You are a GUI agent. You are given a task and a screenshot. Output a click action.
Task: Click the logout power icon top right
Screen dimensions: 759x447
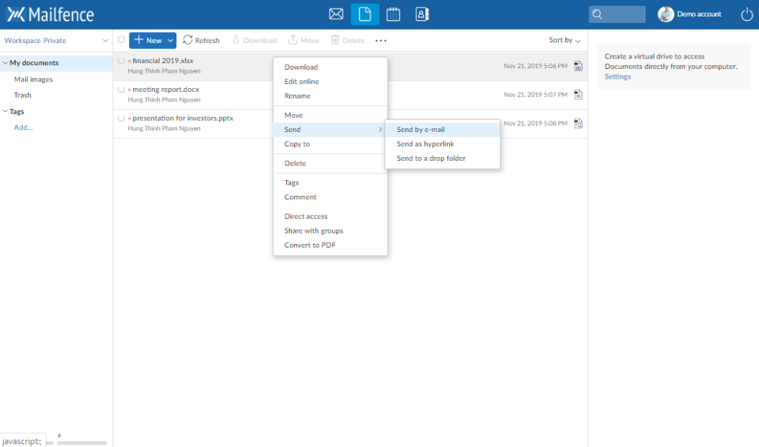(x=746, y=13)
